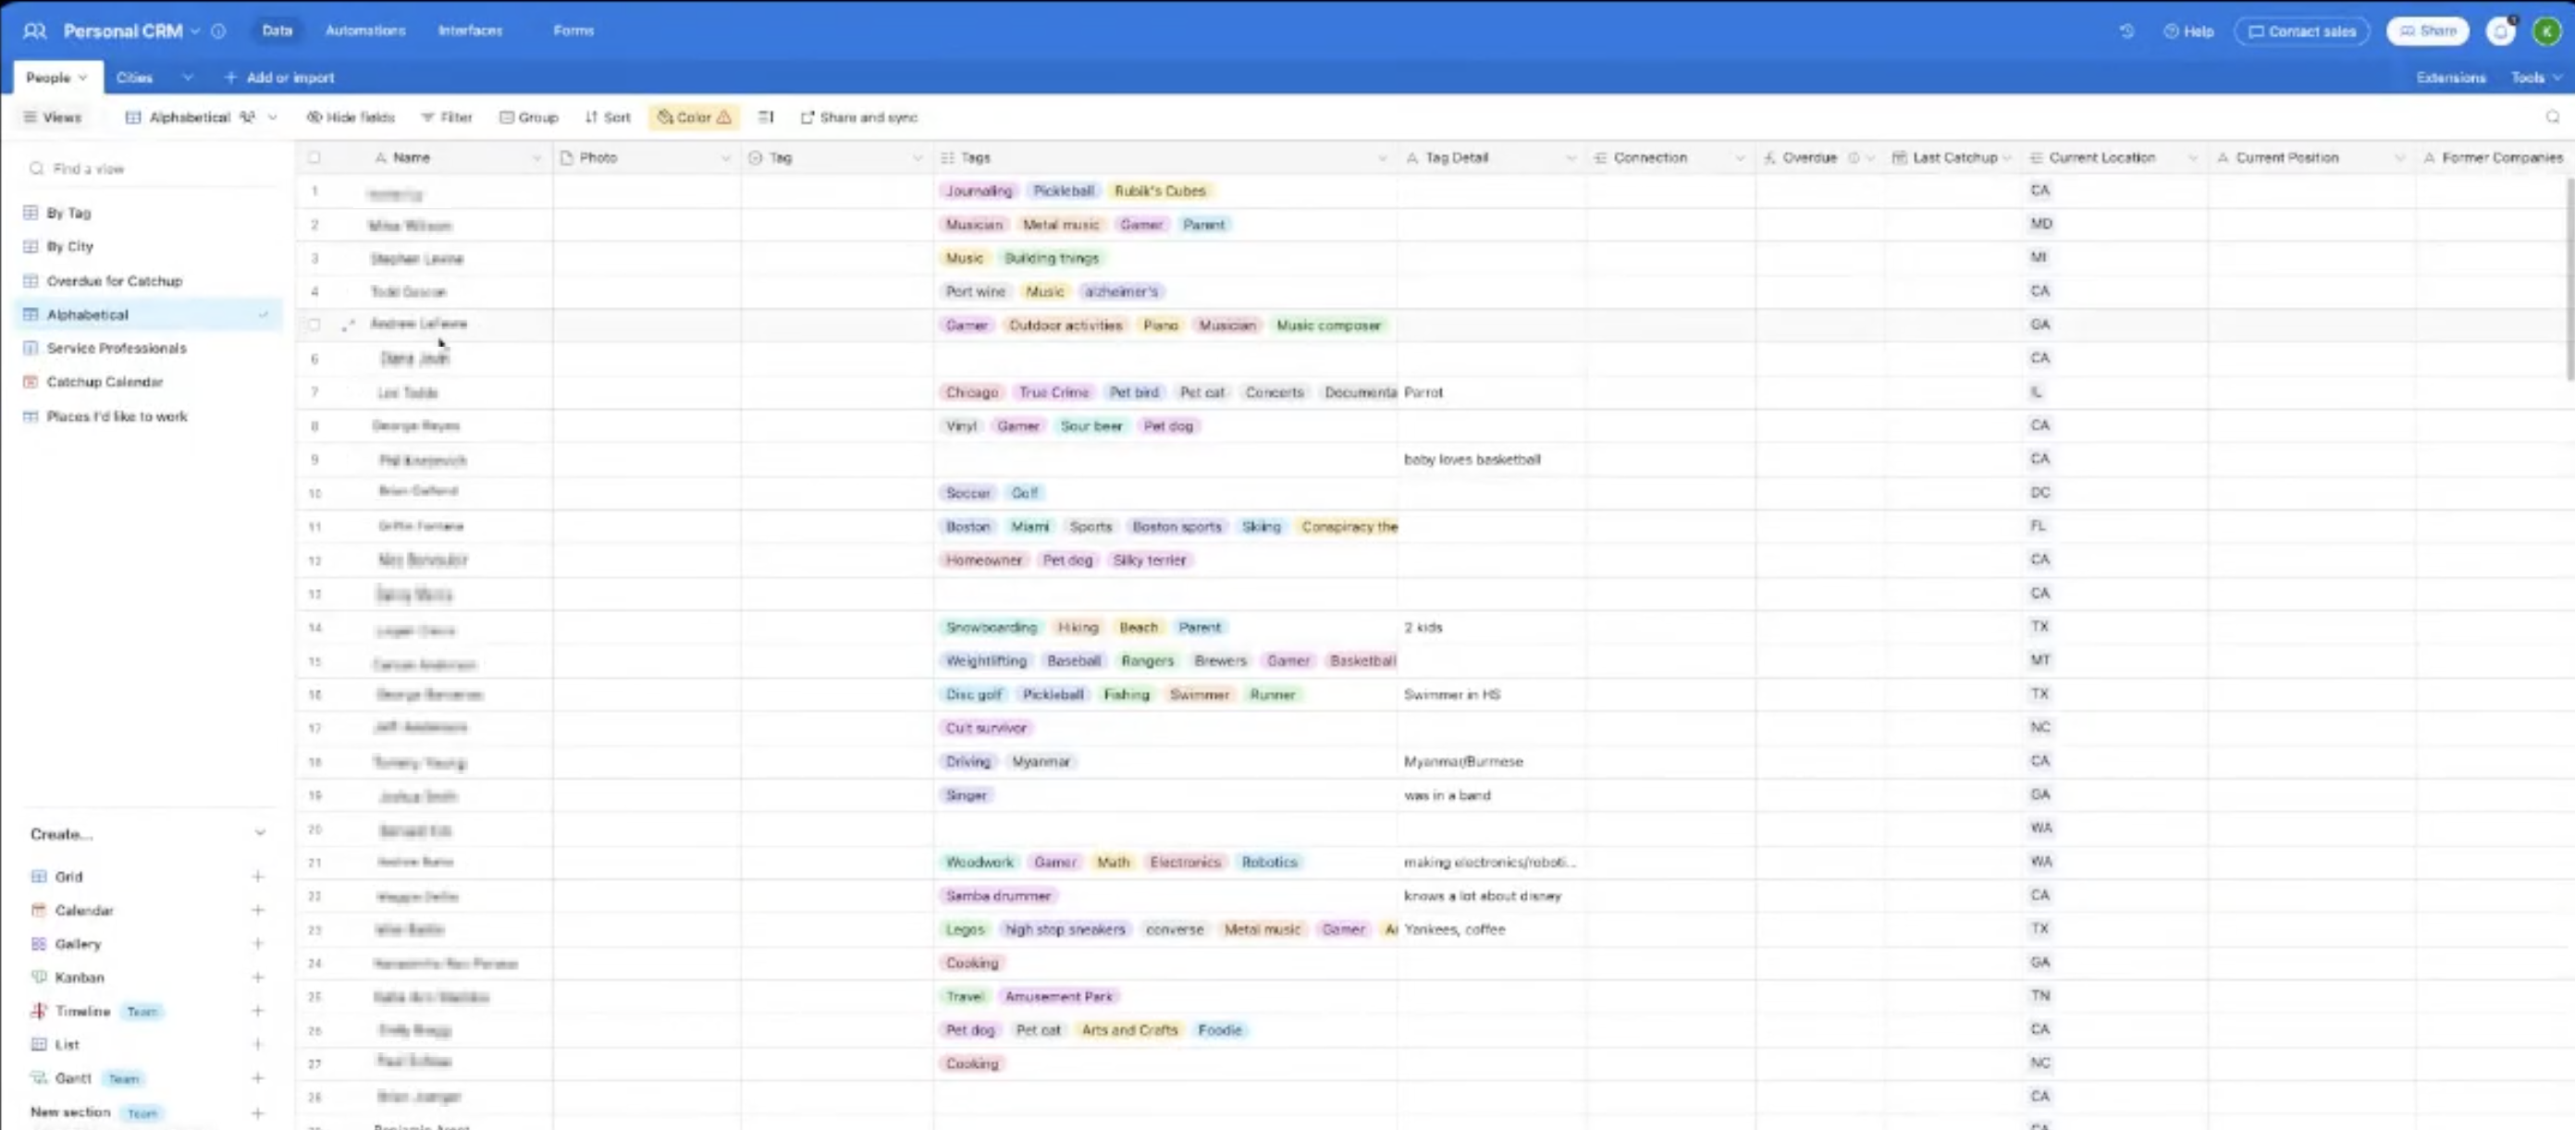Click the Share button
Image resolution: width=2575 pixels, height=1130 pixels.
pyautogui.click(x=2427, y=31)
